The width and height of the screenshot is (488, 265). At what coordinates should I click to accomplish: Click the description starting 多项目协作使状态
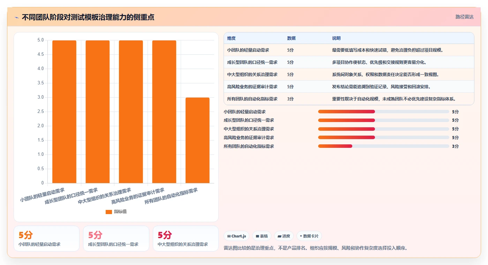[x=379, y=62]
